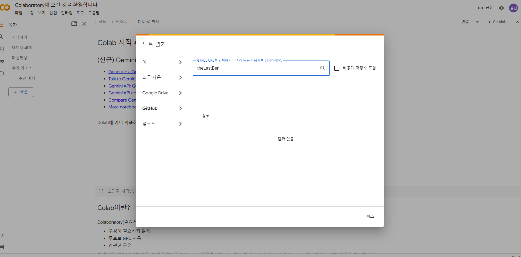The image size is (521, 257).
Task: Open the settings gear icon
Action: point(501,8)
